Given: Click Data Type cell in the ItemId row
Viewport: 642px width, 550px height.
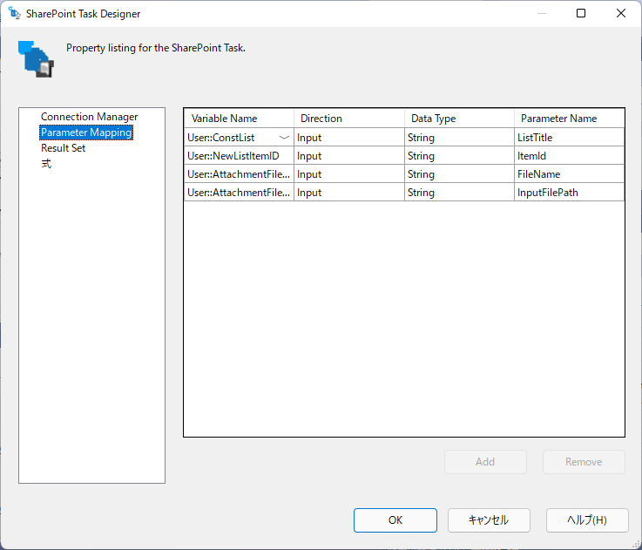Looking at the screenshot, I should [459, 156].
